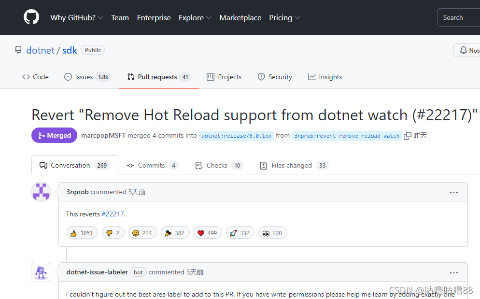Open the Security tab
This screenshot has height=299, width=480.
(x=275, y=77)
